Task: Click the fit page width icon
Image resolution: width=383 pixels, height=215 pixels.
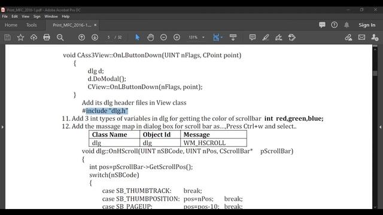Action: point(216,37)
